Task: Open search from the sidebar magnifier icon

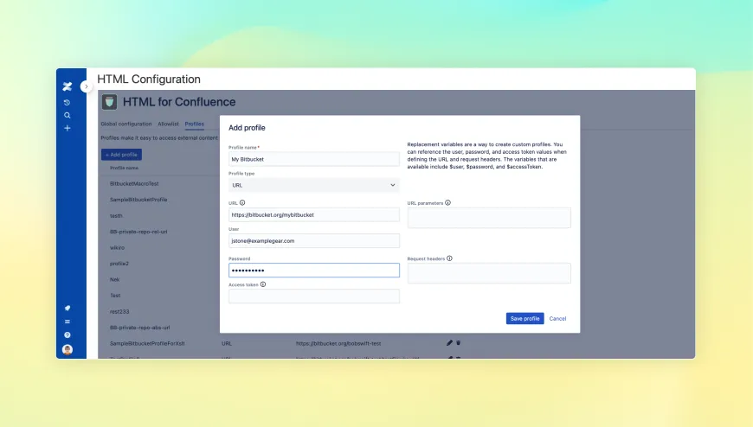Action: (x=68, y=115)
